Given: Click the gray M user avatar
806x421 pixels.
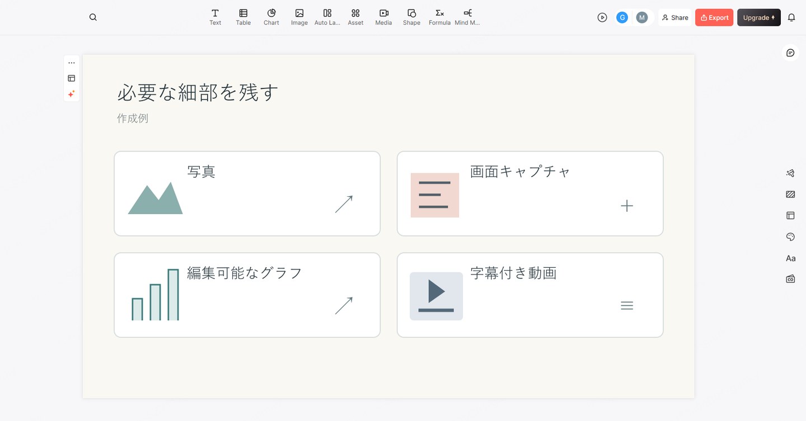Looking at the screenshot, I should (x=642, y=17).
